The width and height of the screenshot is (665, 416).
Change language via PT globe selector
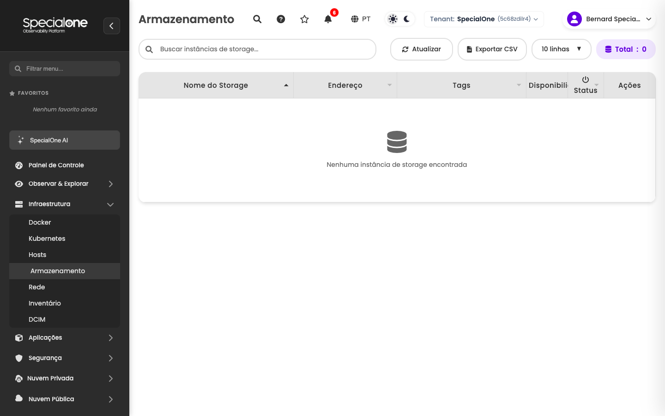pos(361,19)
